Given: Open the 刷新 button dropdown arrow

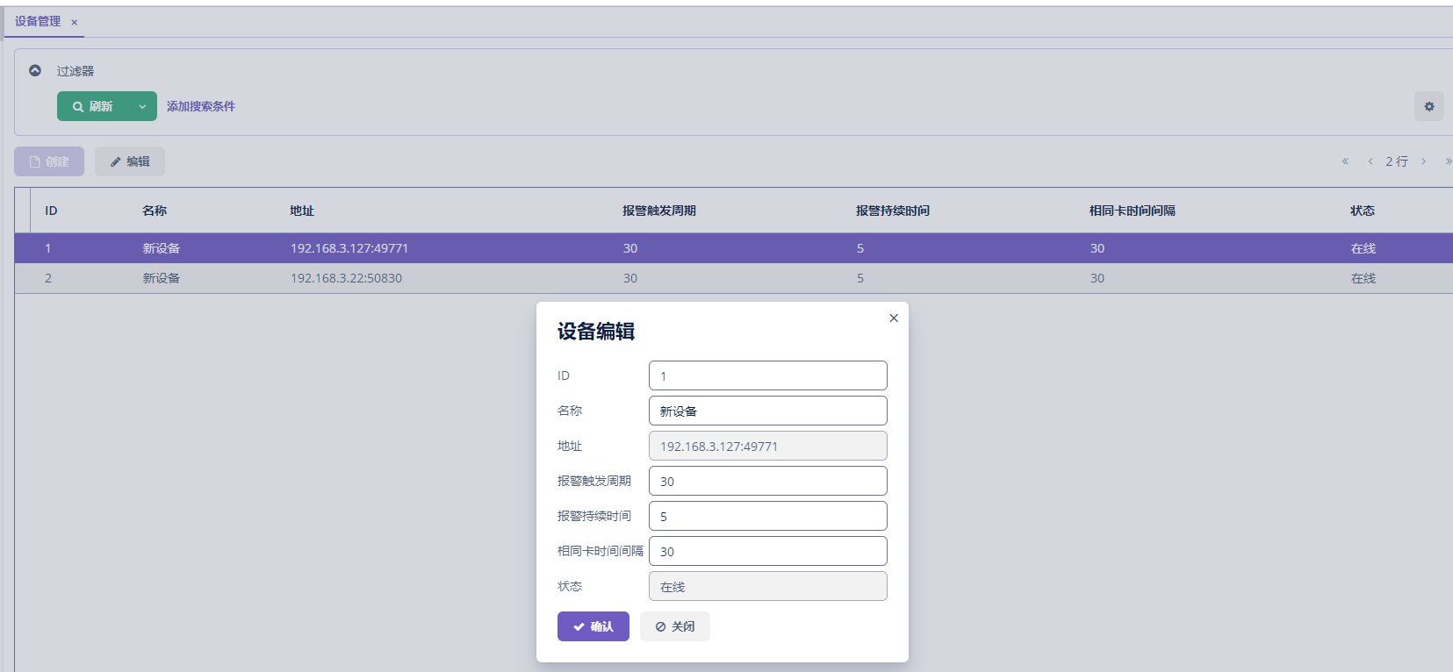Looking at the screenshot, I should pyautogui.click(x=142, y=106).
